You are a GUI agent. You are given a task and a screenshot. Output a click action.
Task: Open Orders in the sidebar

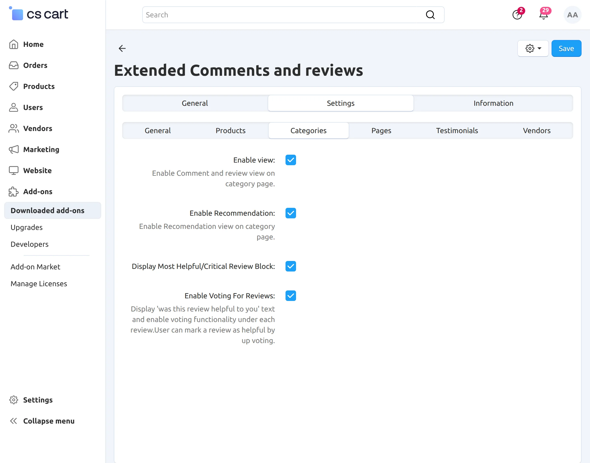point(35,65)
